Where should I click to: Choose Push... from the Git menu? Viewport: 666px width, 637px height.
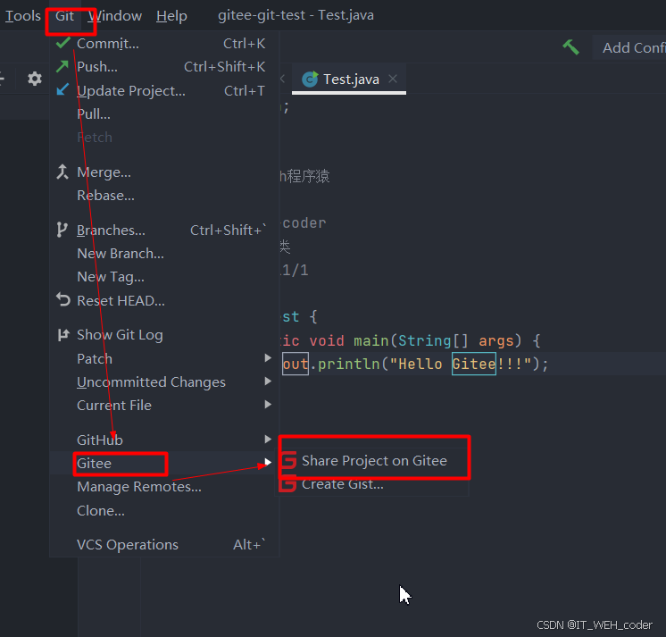164,67
